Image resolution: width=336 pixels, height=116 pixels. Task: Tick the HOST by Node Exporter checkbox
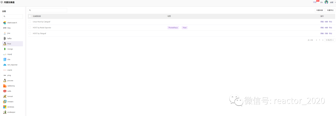[30, 28]
